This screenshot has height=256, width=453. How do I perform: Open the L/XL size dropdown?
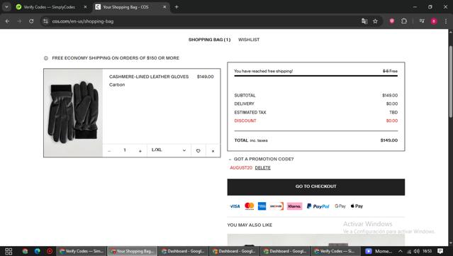(x=169, y=150)
